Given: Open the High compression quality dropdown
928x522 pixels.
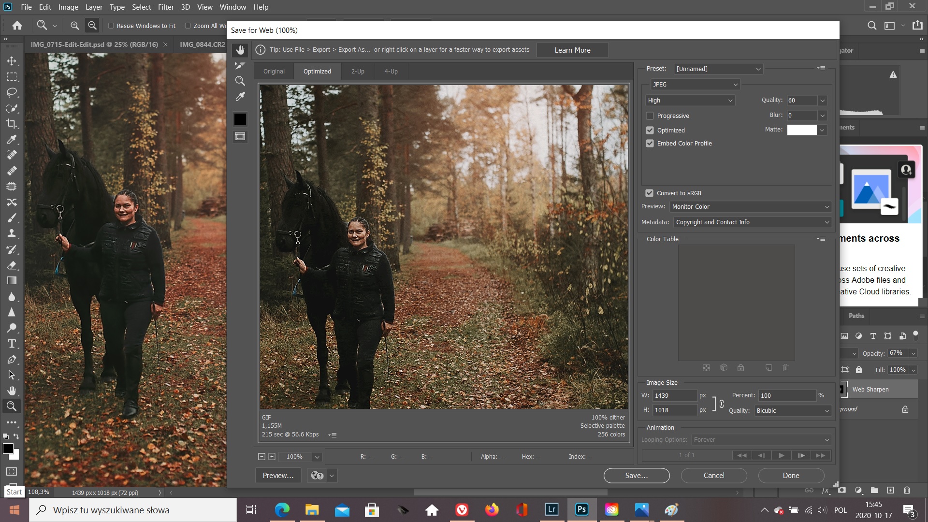Looking at the screenshot, I should (x=690, y=100).
